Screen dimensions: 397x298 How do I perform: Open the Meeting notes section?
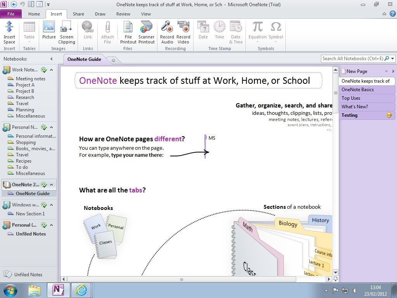coord(27,78)
